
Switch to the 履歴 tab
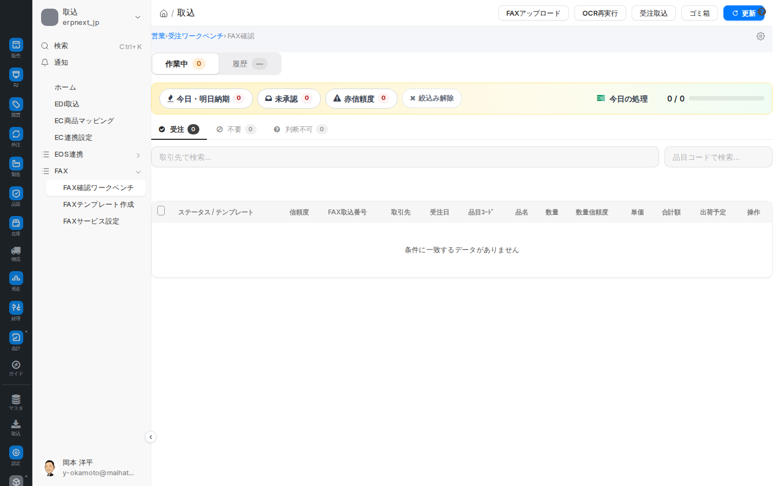[x=250, y=64]
